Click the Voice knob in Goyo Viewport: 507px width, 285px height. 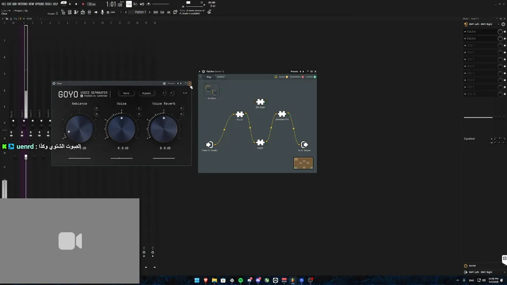tap(122, 129)
